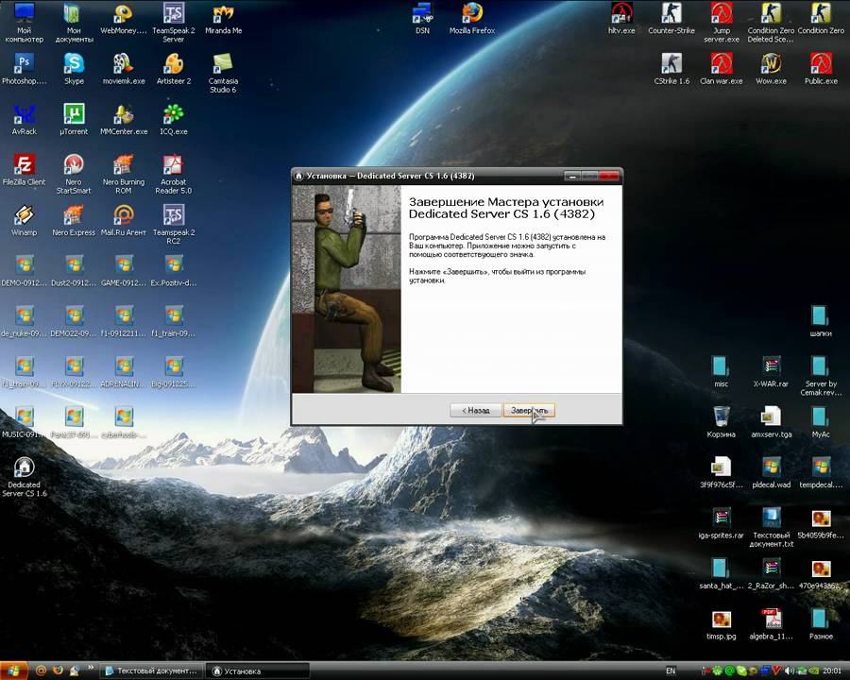Click the EN language indicator
Screen dimensions: 850x680
click(671, 671)
